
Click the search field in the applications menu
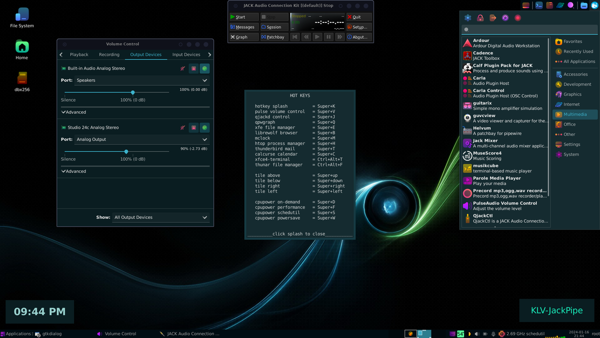pos(529,29)
